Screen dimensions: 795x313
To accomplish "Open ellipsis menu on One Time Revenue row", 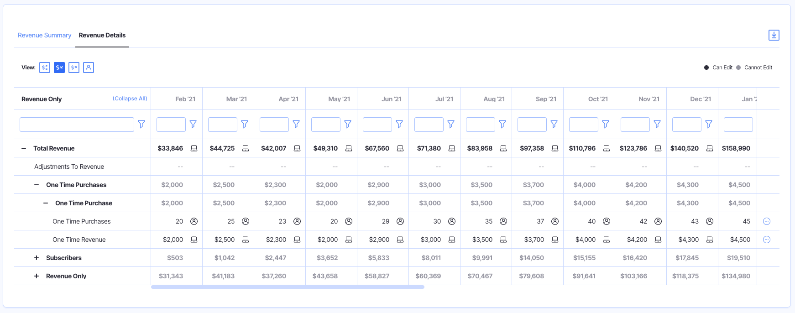I will tap(767, 240).
